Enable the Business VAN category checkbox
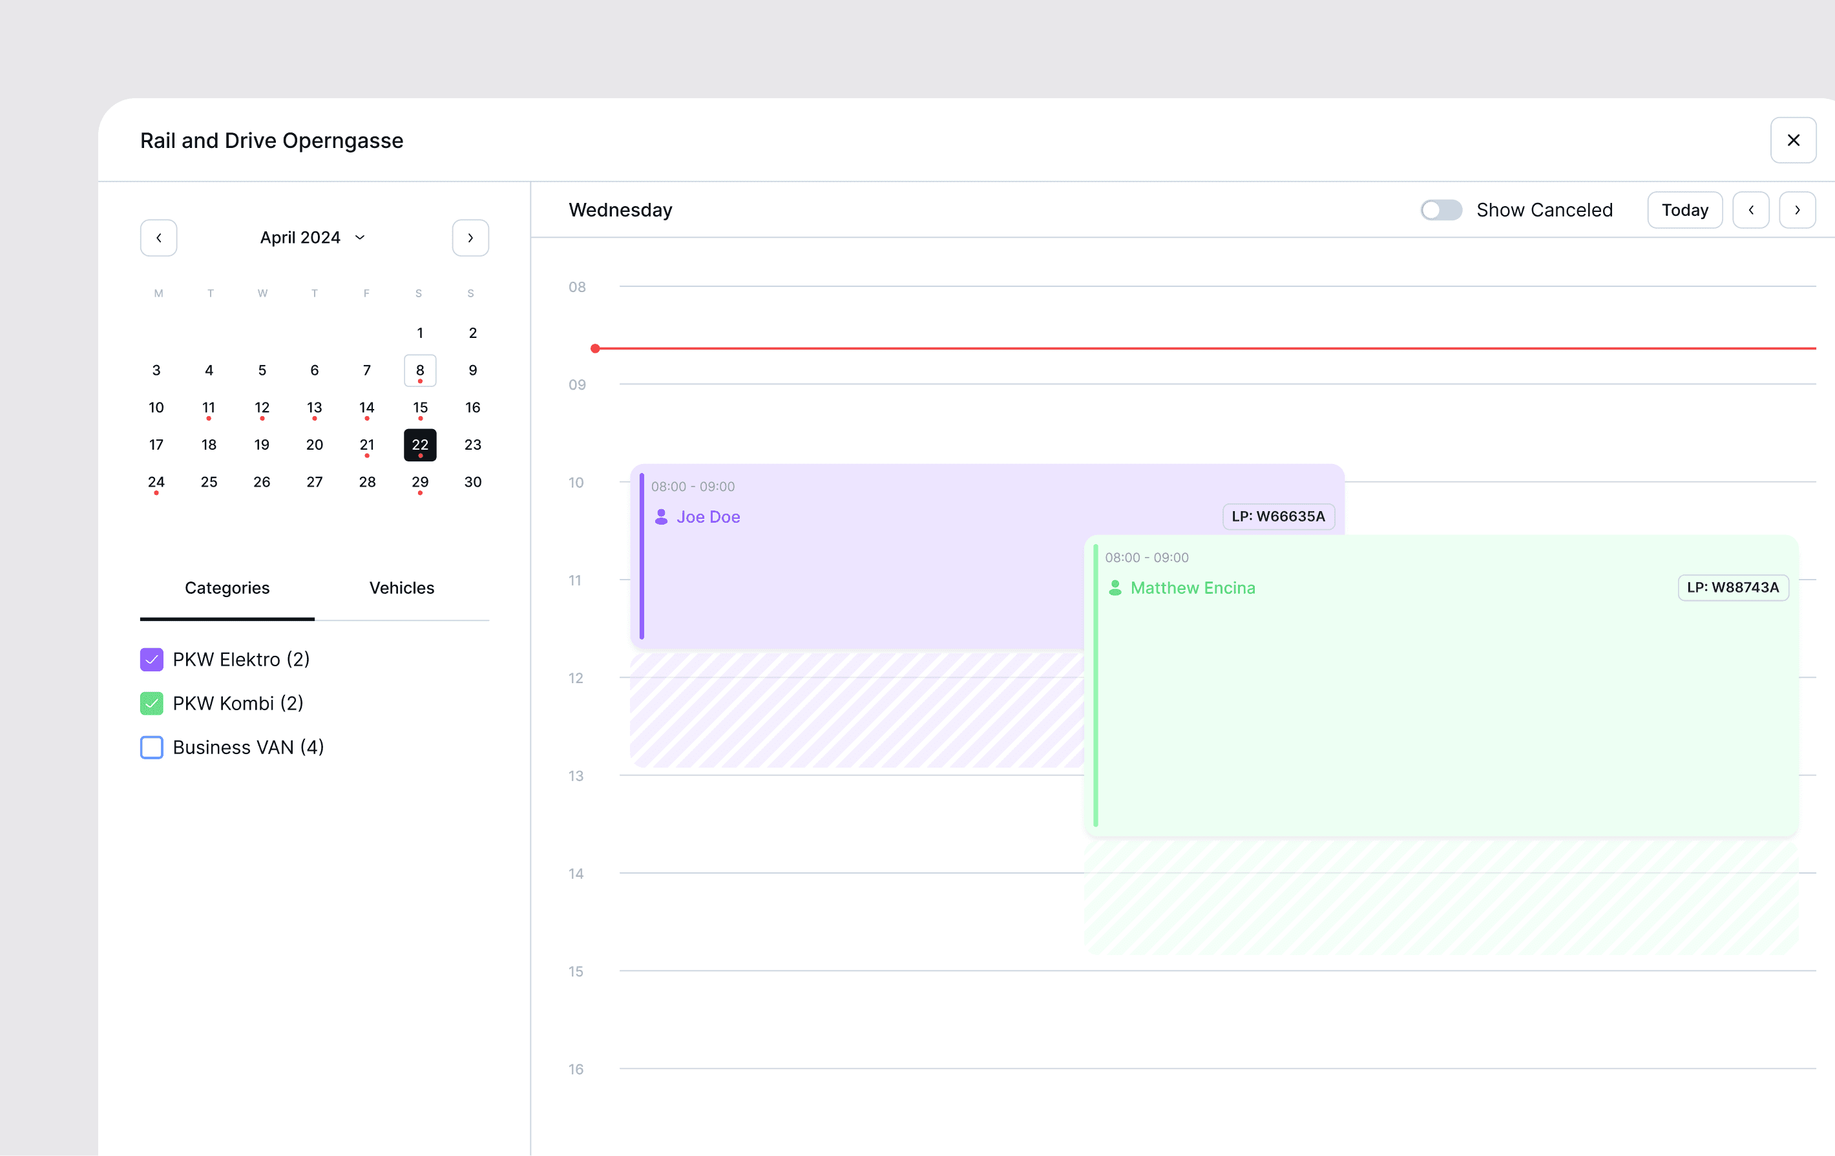The image size is (1835, 1156). tap(152, 748)
